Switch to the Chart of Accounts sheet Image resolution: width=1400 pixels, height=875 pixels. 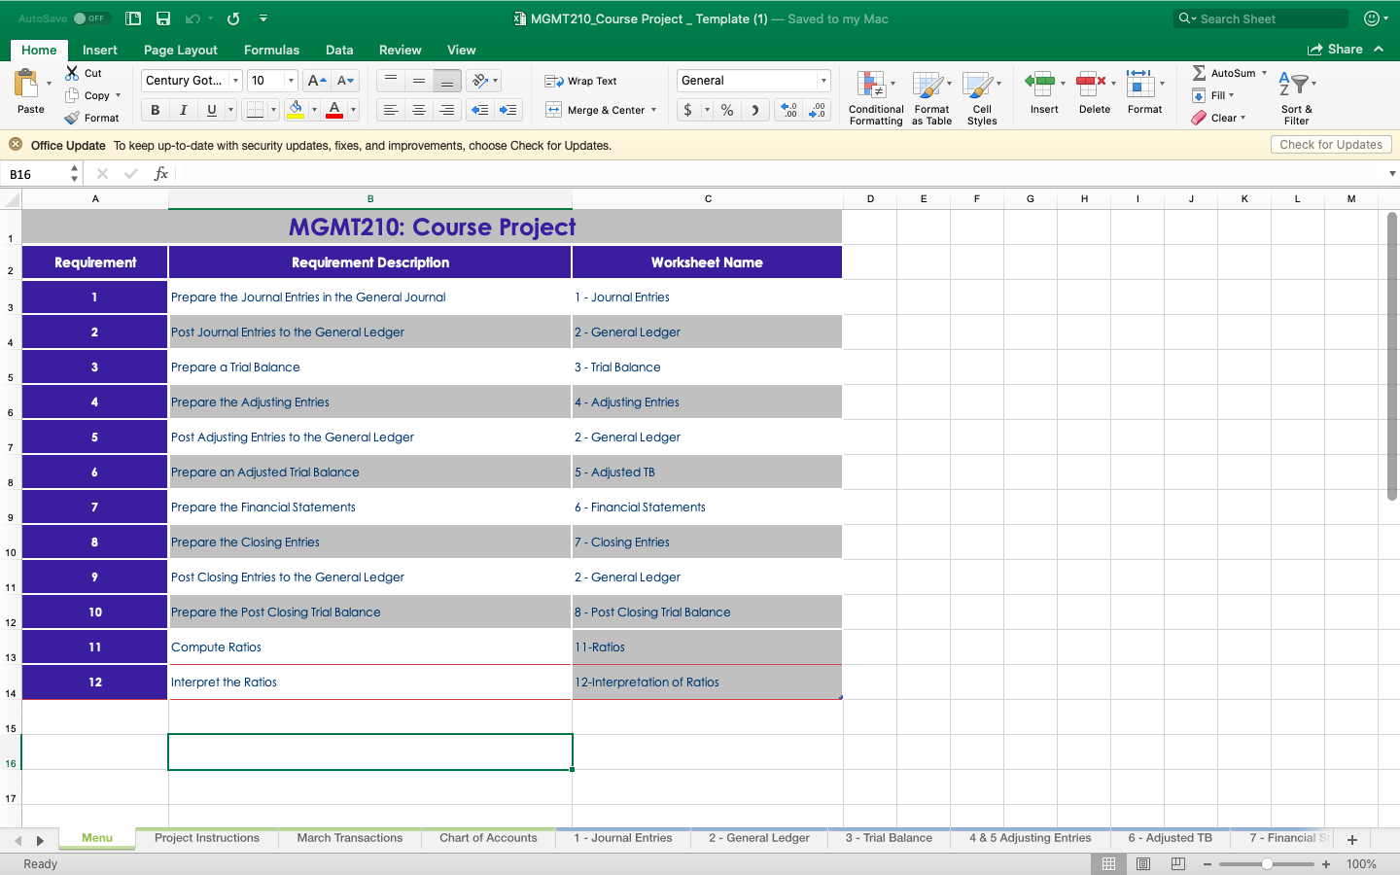pyautogui.click(x=488, y=838)
